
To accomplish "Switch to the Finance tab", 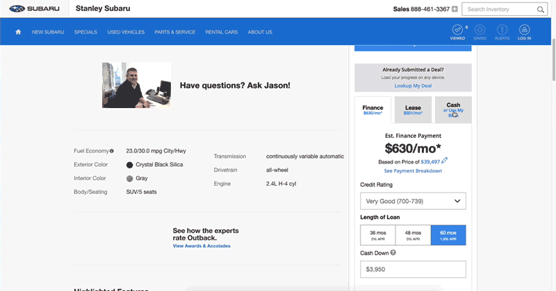I will tap(373, 109).
